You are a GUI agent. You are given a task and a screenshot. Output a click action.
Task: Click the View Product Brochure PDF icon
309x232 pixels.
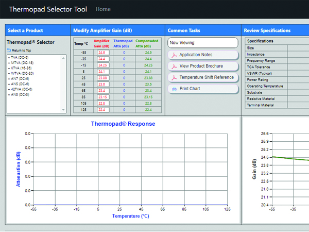174,67
